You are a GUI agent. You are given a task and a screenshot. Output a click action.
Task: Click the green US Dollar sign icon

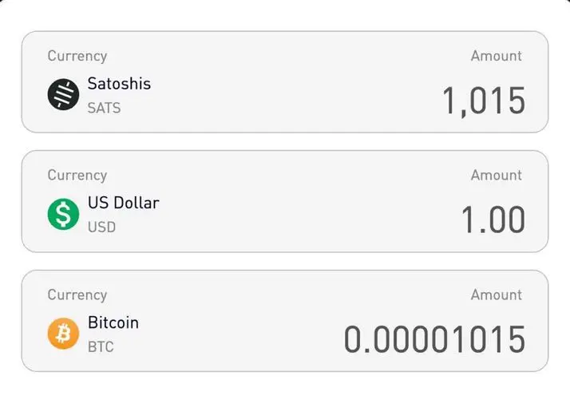click(63, 214)
